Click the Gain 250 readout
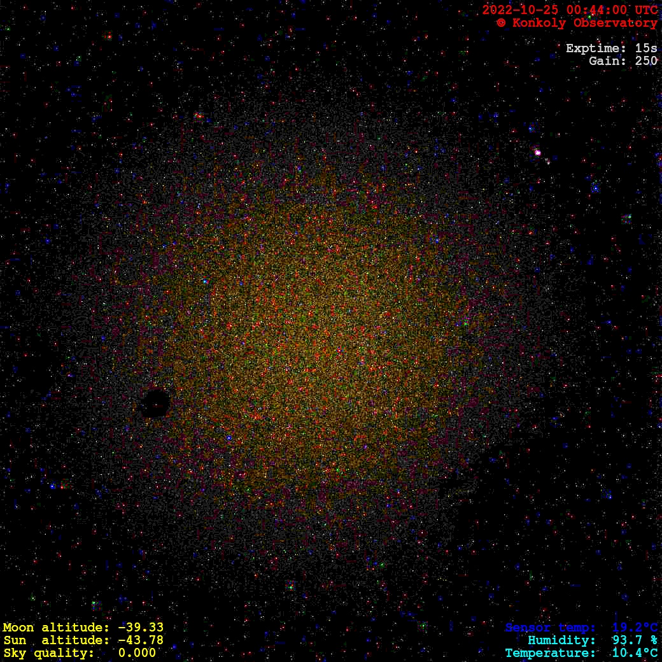662x662 pixels. [623, 61]
